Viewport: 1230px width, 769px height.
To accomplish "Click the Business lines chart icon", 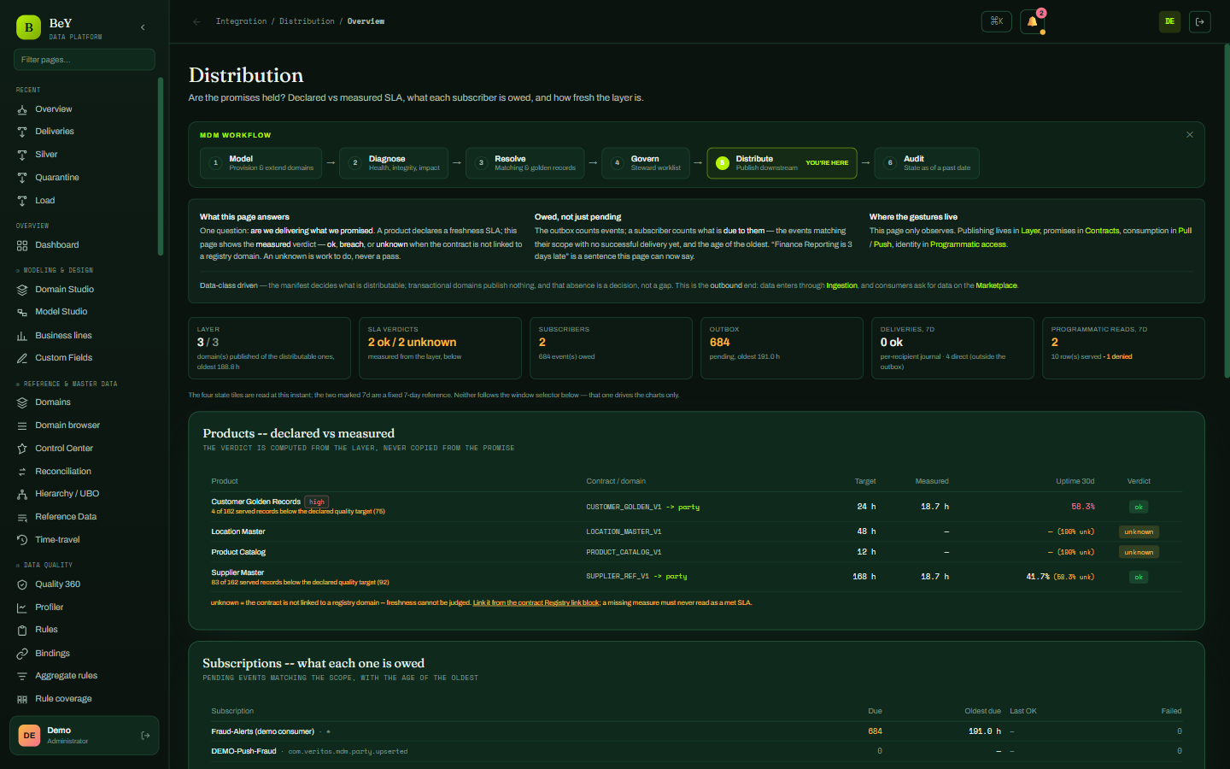I will (22, 336).
